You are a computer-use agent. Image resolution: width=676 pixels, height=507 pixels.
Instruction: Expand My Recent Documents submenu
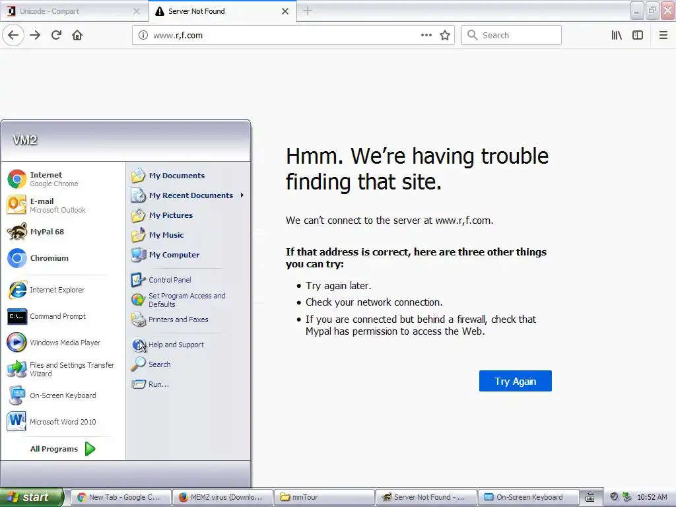coord(188,195)
